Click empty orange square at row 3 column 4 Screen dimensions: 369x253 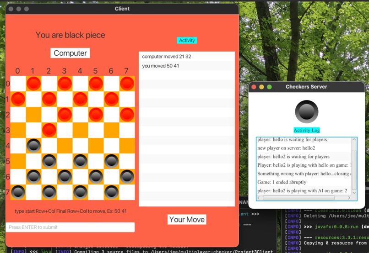point(80,130)
